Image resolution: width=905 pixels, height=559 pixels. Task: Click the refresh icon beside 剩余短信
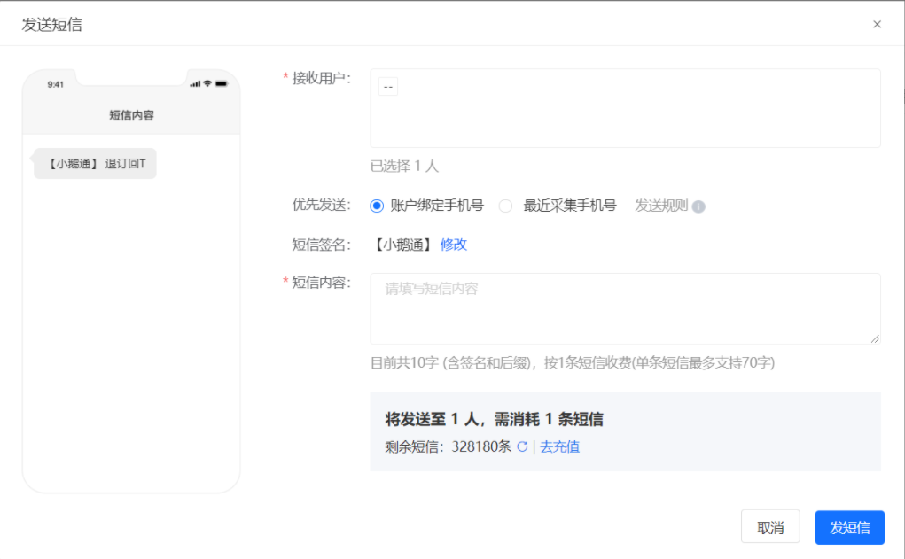click(x=522, y=446)
